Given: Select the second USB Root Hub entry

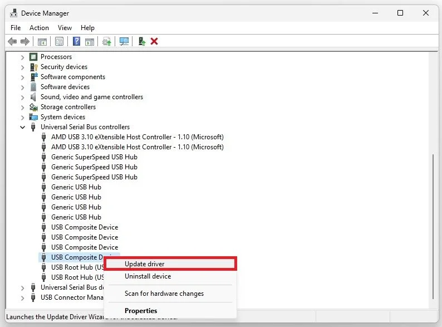Looking at the screenshot, I should click(x=77, y=277).
